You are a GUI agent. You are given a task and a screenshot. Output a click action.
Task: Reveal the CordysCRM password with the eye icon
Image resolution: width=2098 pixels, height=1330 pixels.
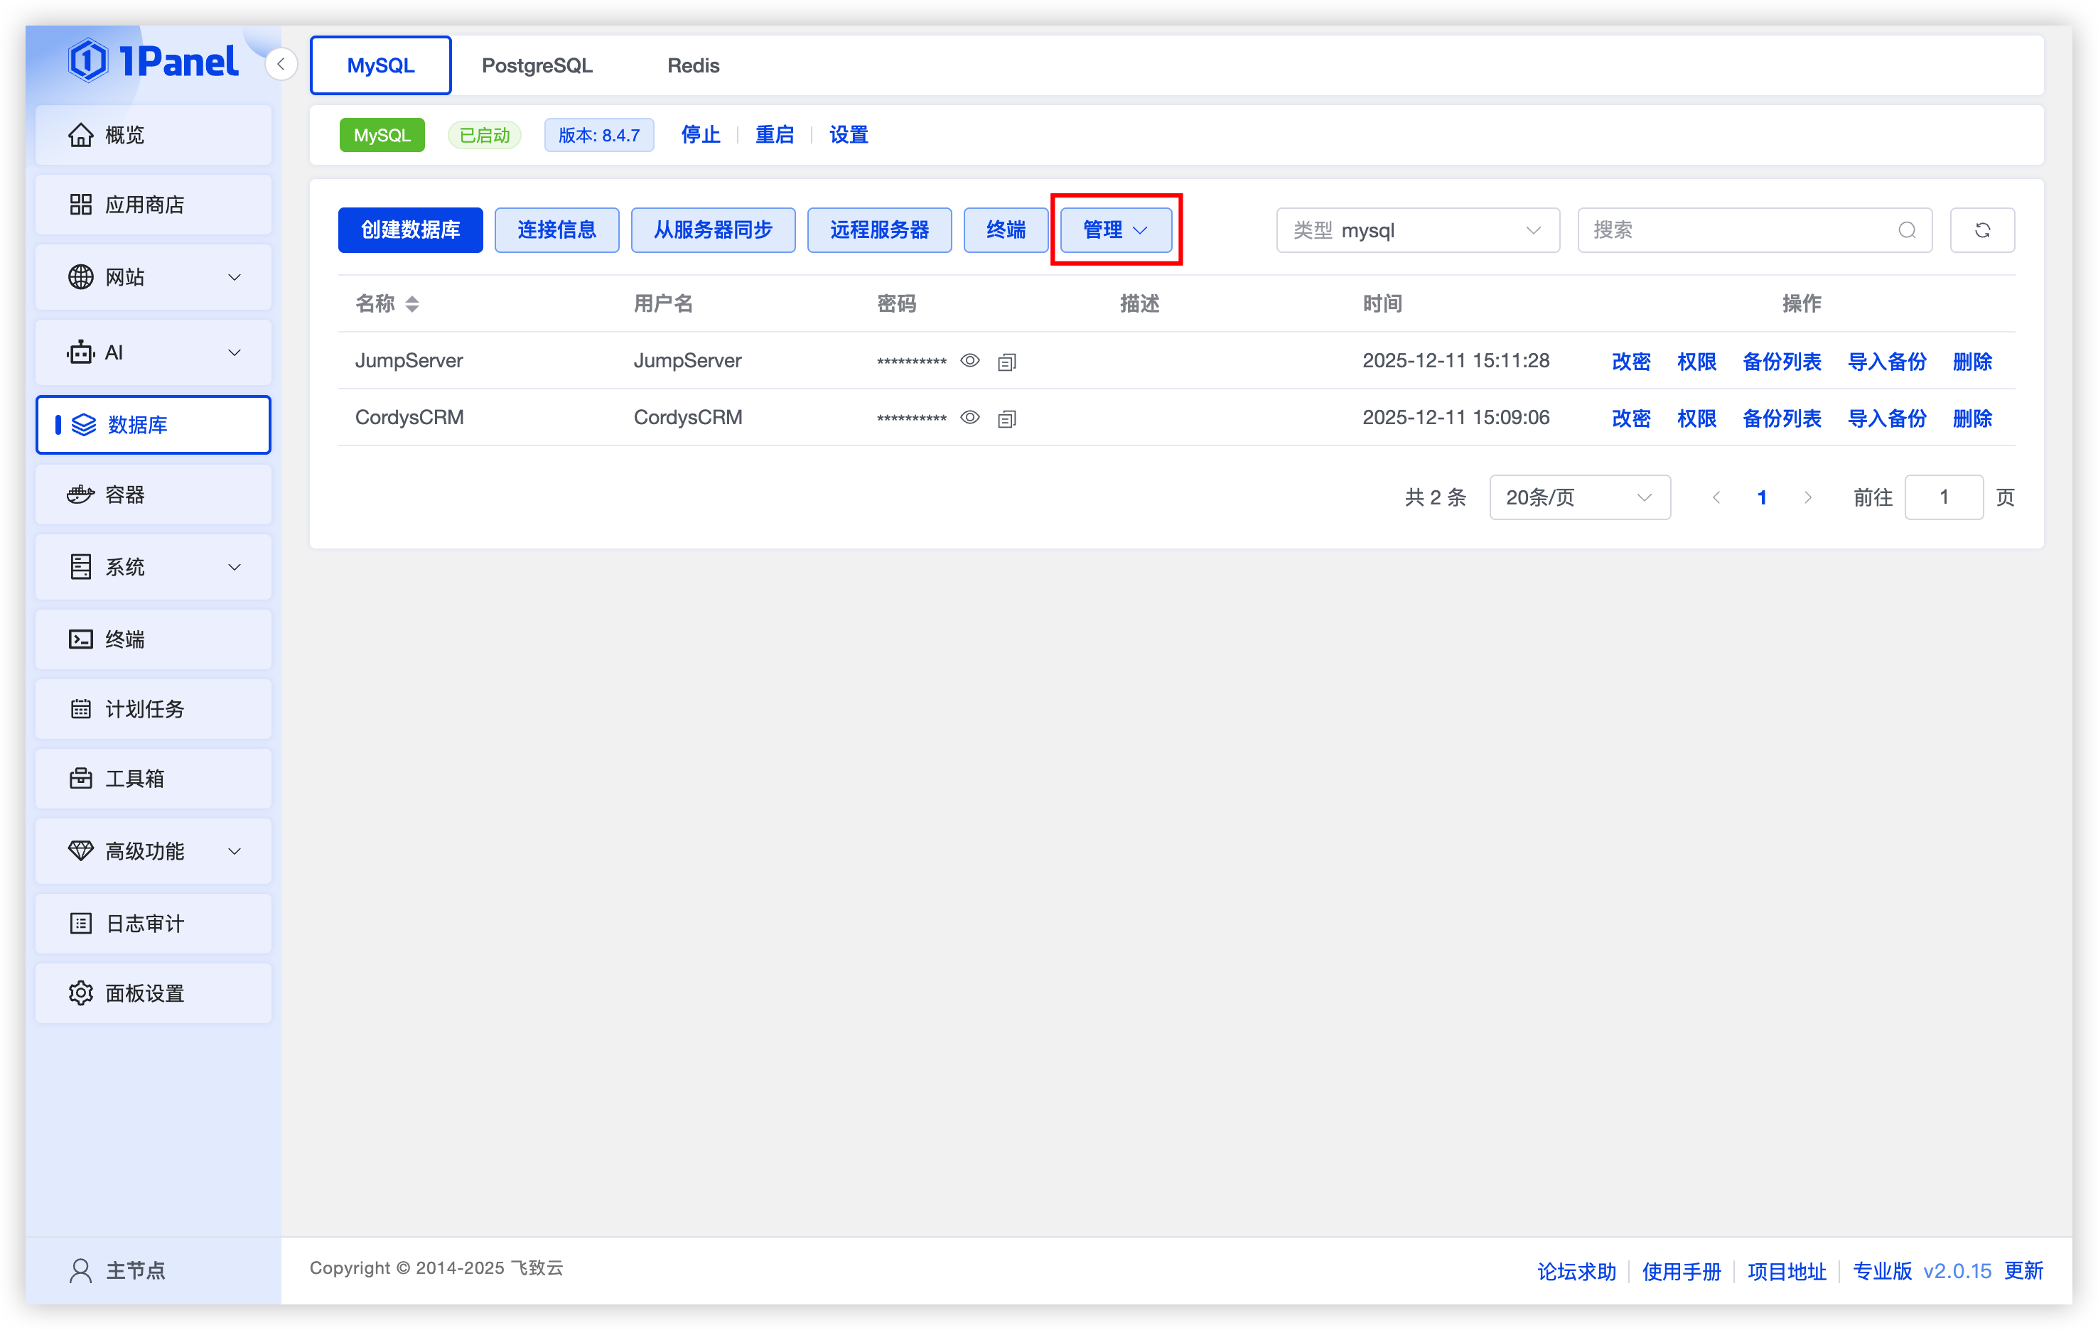tap(969, 417)
